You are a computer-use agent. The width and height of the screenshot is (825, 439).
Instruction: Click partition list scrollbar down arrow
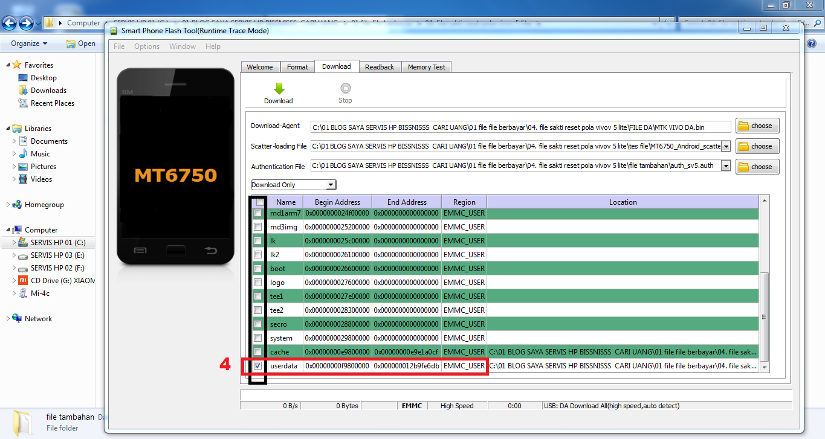click(x=764, y=367)
